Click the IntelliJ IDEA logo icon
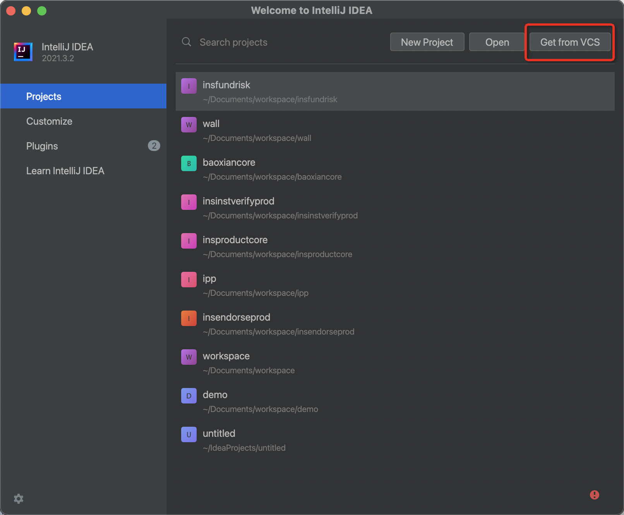The width and height of the screenshot is (624, 515). point(23,51)
